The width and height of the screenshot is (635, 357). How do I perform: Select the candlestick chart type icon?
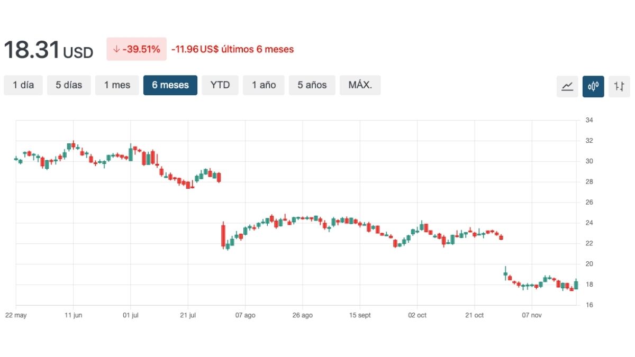pyautogui.click(x=593, y=86)
